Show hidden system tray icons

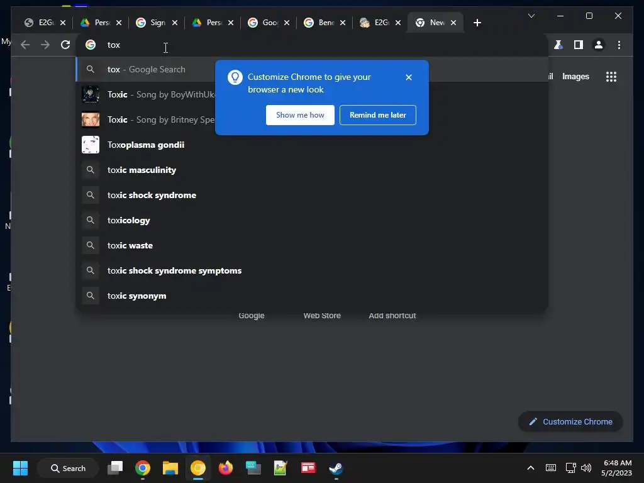point(531,468)
